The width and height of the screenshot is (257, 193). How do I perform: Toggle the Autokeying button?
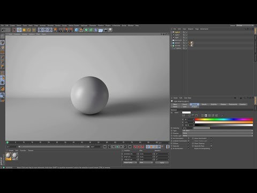[139, 147]
